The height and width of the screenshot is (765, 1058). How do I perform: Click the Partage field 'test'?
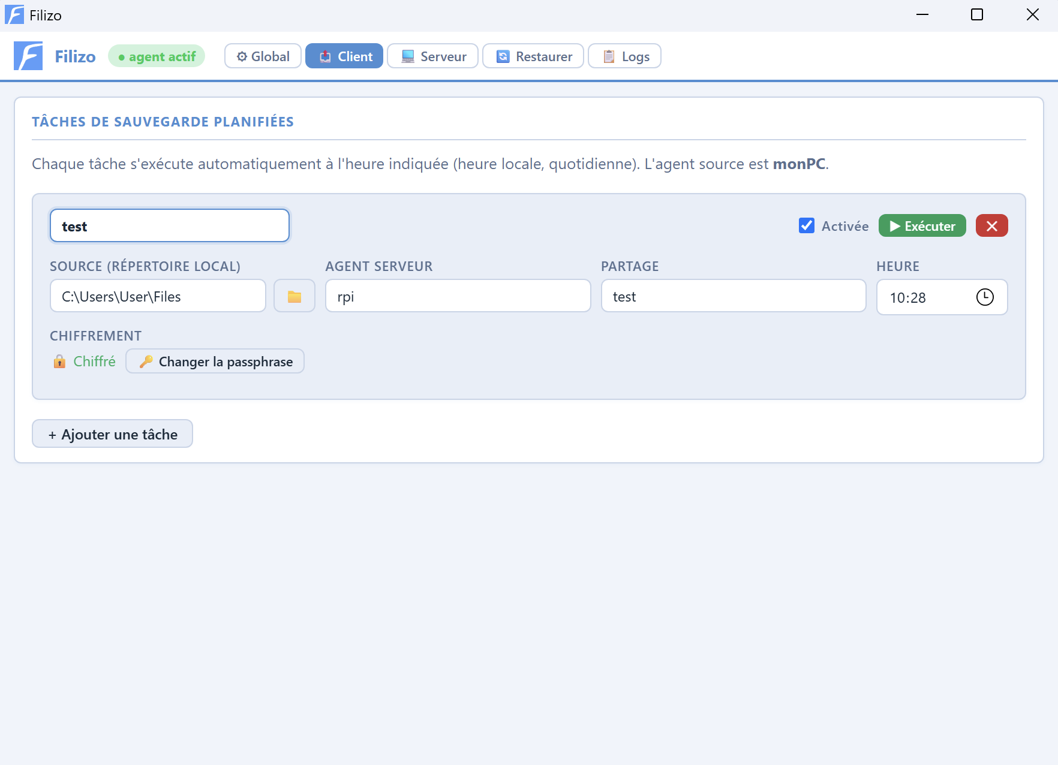pos(734,296)
